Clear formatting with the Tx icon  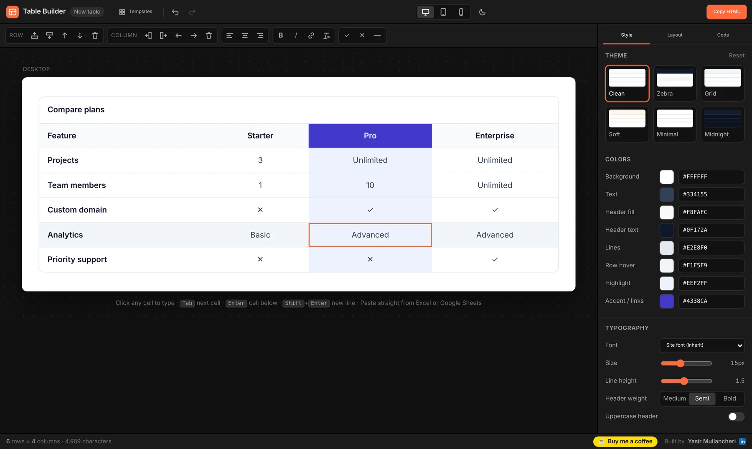coord(326,36)
